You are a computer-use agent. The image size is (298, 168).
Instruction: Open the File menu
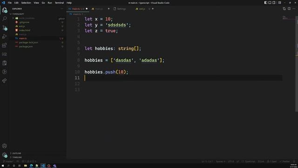click(x=10, y=3)
